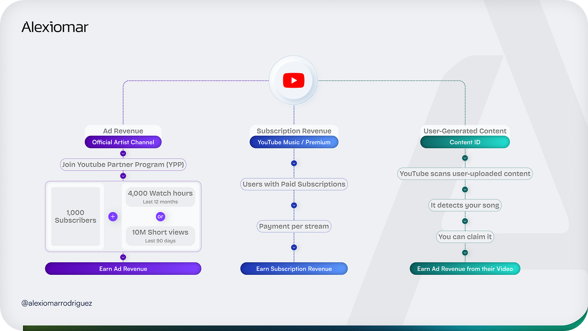Screen dimensions: 588x331
Task: Select the YouTube Music / Premium pill
Action: [294, 142]
